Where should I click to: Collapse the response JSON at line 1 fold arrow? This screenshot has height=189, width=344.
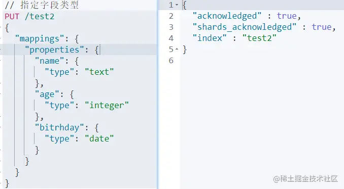coord(177,5)
